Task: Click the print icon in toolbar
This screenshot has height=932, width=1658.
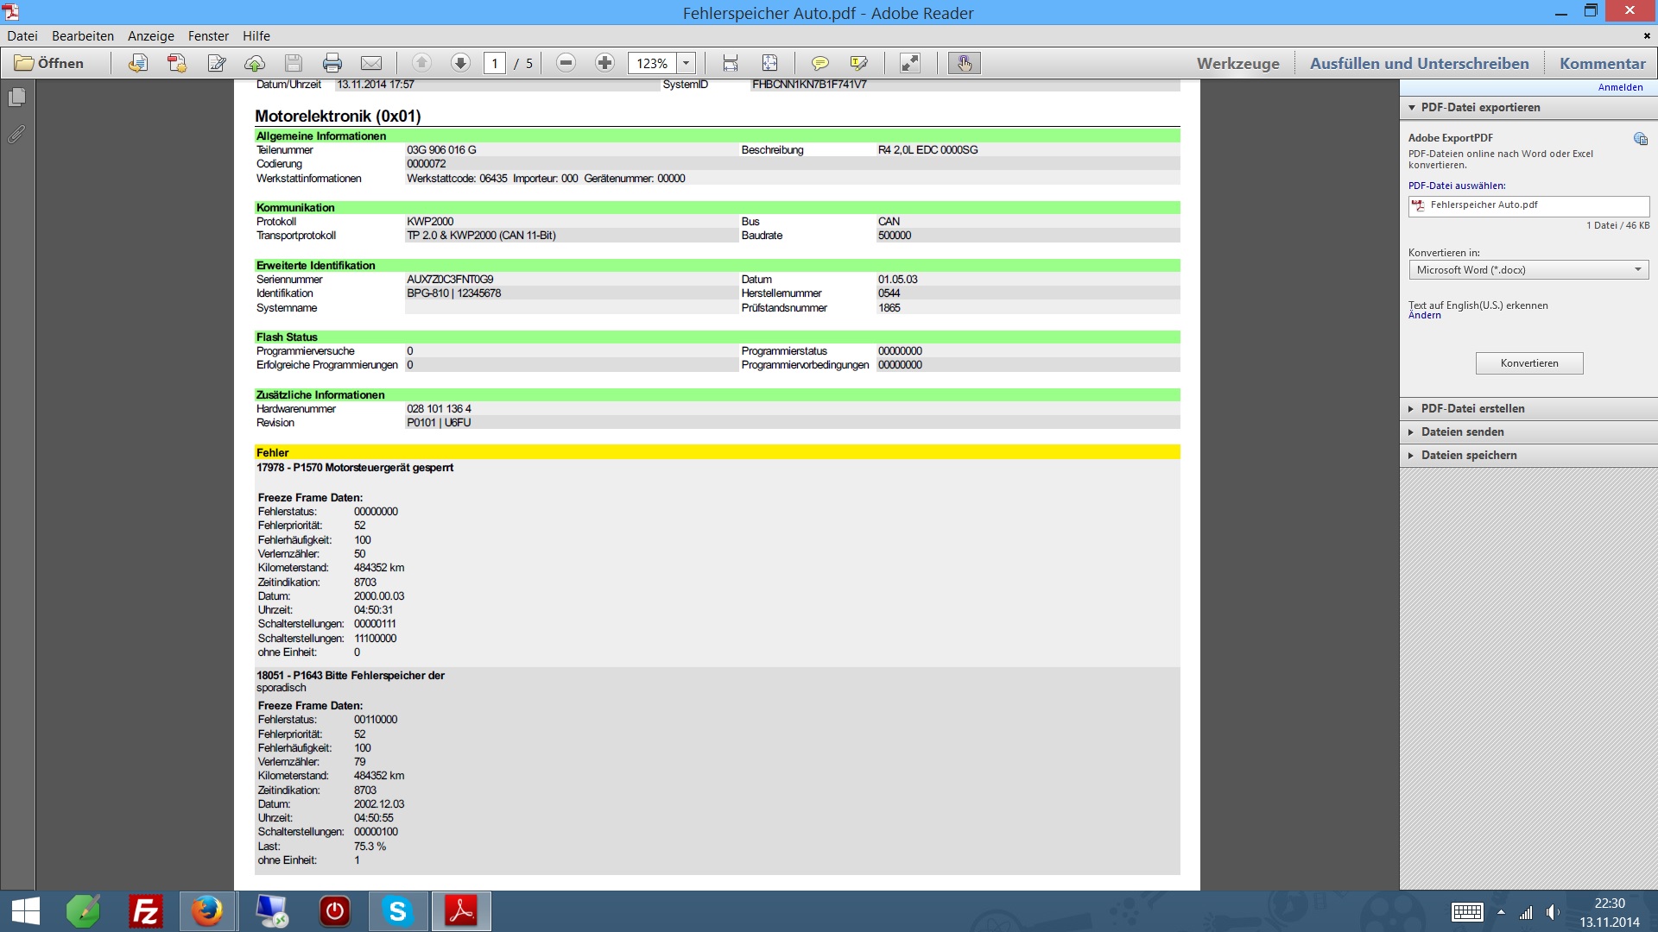Action: coord(332,63)
